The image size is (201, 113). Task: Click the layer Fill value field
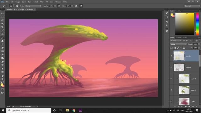[195, 48]
